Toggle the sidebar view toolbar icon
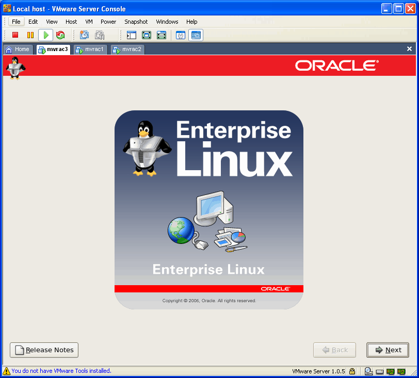 (x=131, y=35)
